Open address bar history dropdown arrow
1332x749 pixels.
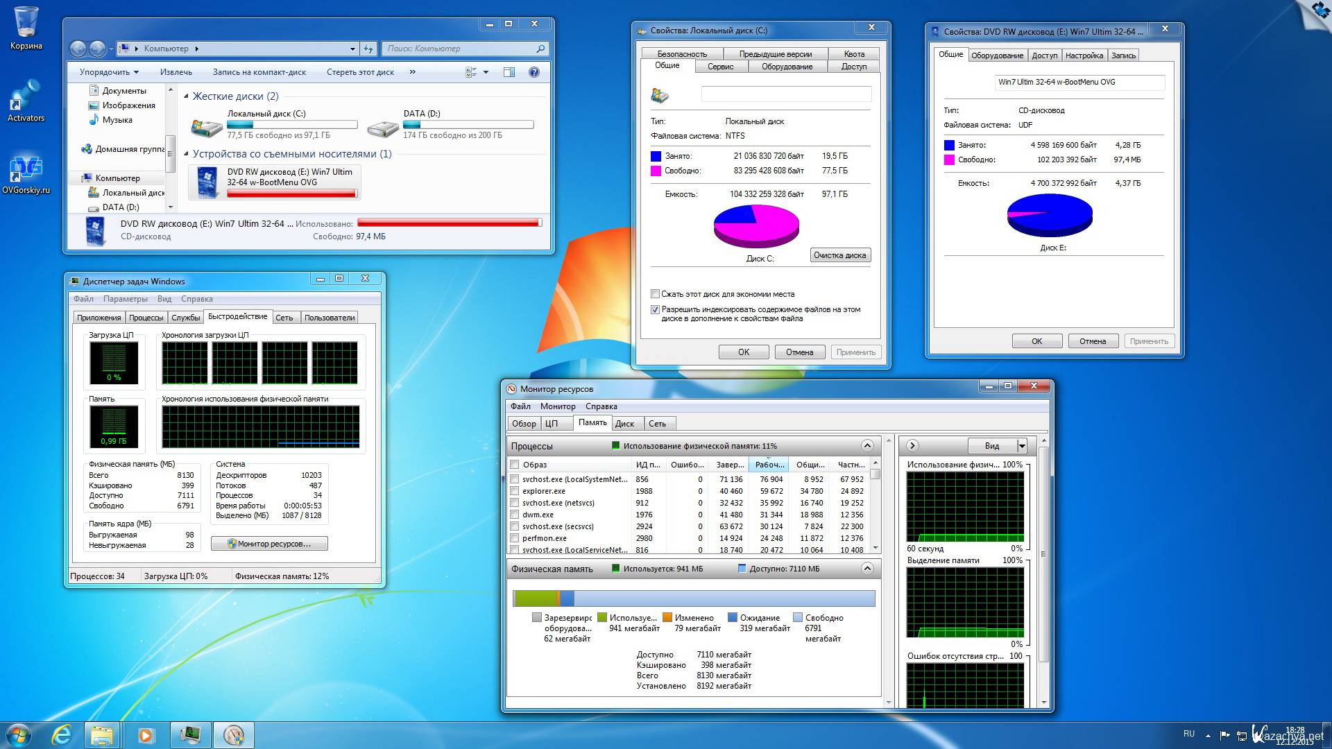coord(352,49)
